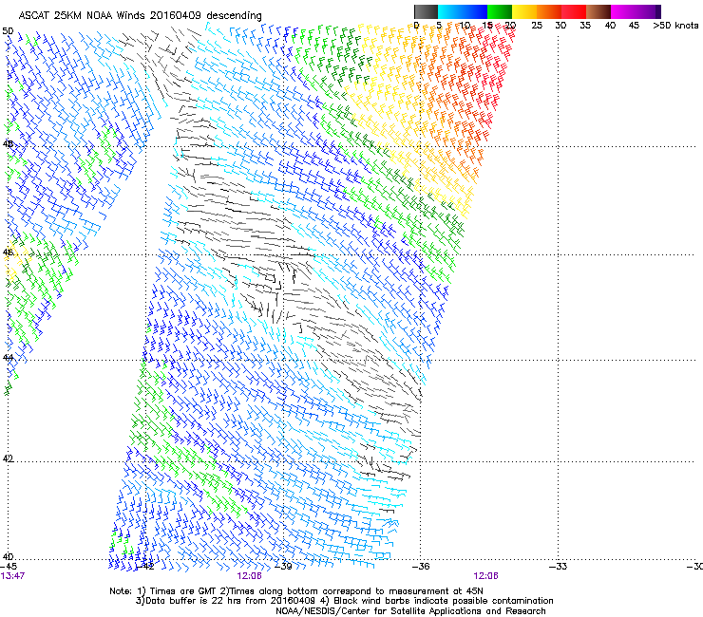Click the latitude label '46'
The image size is (703, 617).
click(x=8, y=252)
